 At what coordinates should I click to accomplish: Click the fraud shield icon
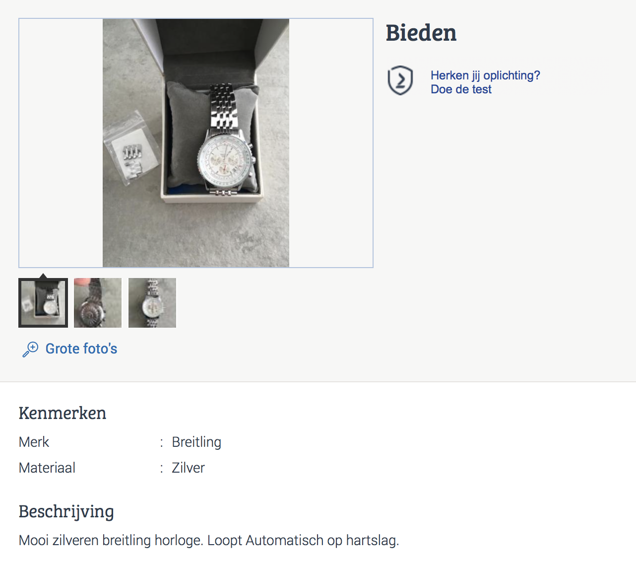click(x=400, y=80)
